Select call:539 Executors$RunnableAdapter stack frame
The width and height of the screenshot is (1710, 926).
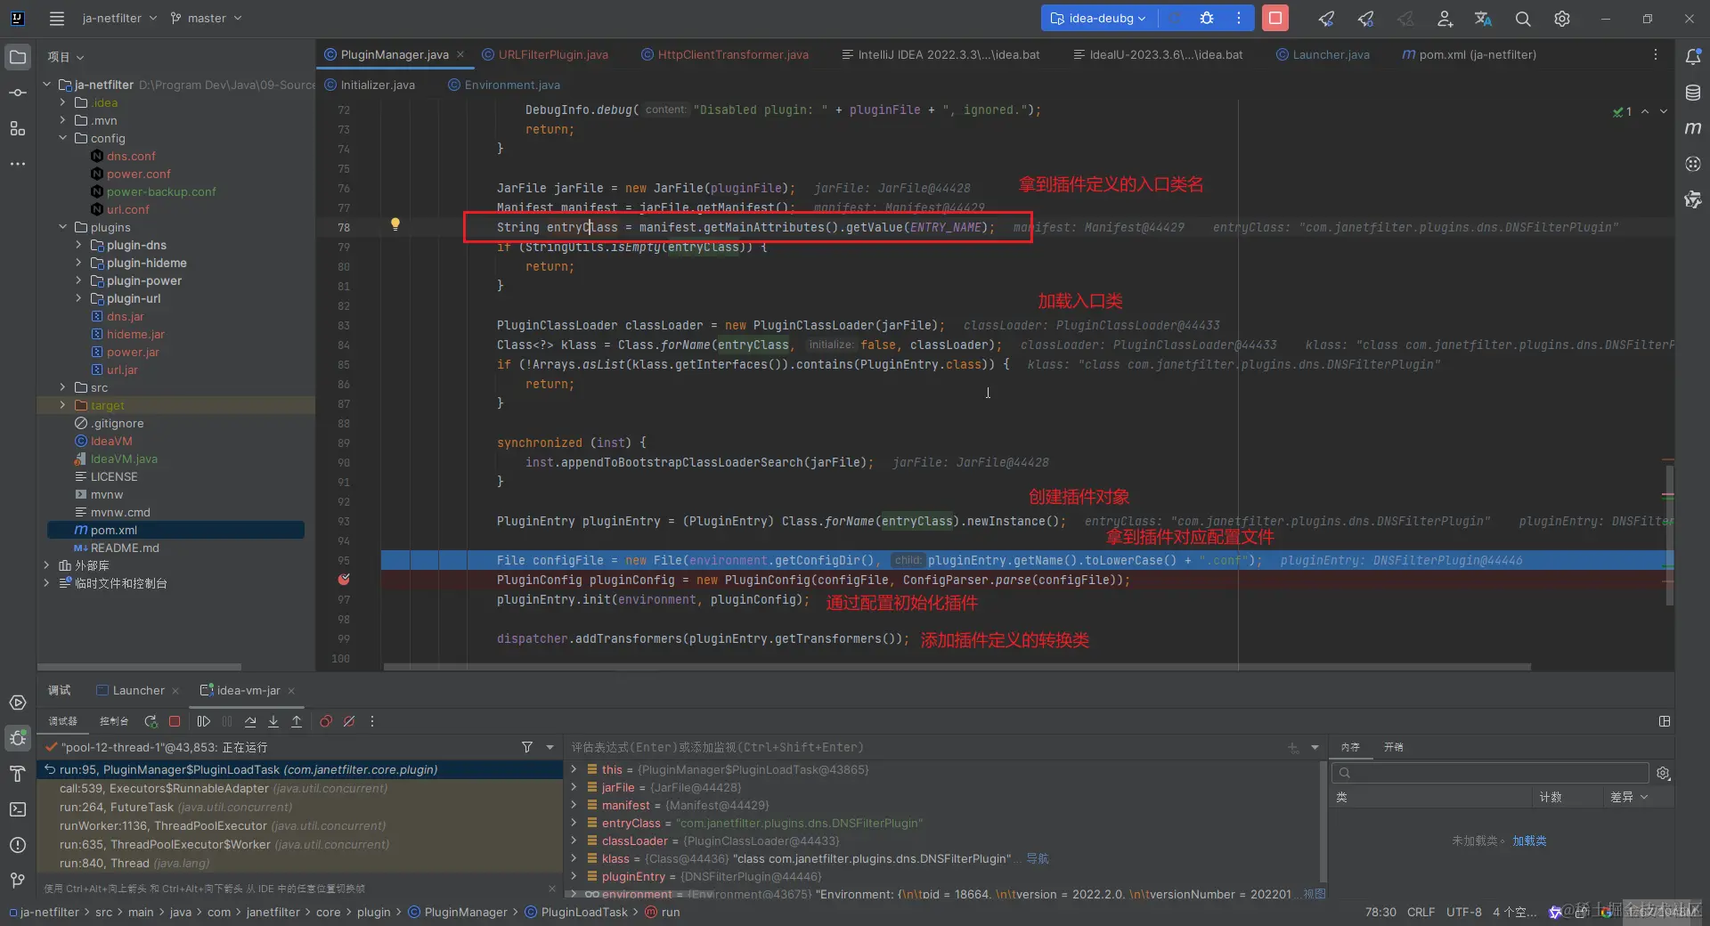pos(299,788)
